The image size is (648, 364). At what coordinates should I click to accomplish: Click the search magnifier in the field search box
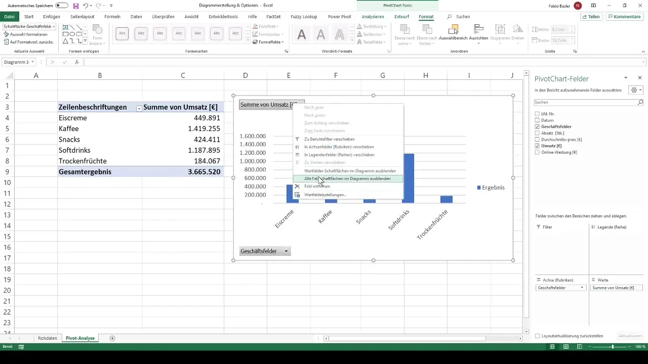click(640, 102)
